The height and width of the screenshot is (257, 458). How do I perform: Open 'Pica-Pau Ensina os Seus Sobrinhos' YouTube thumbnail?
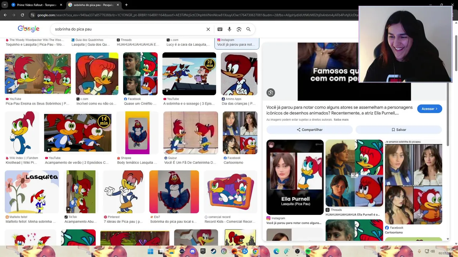(x=38, y=74)
